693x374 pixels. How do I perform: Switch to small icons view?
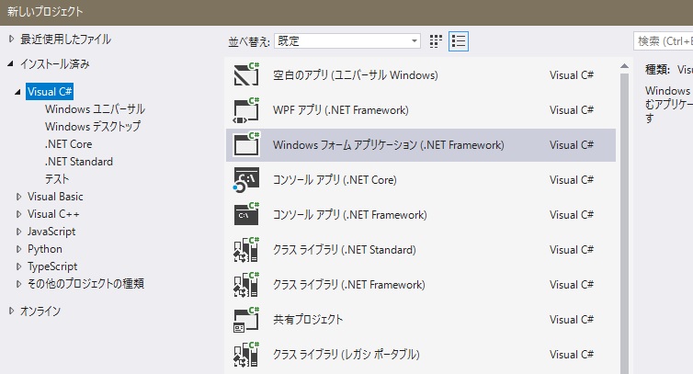(436, 41)
